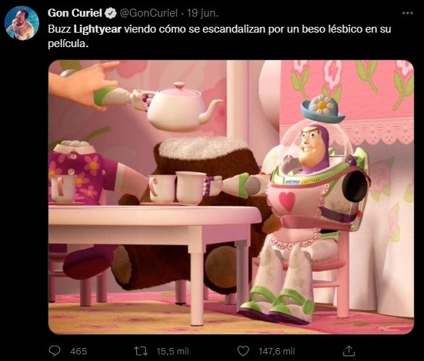Click the reply speech bubble icon
The image size is (424, 361).
pyautogui.click(x=54, y=351)
